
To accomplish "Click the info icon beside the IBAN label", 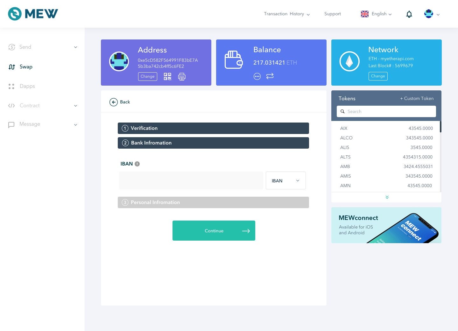I will click(x=137, y=164).
